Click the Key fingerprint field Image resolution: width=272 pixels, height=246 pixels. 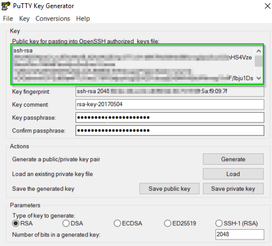(170, 92)
